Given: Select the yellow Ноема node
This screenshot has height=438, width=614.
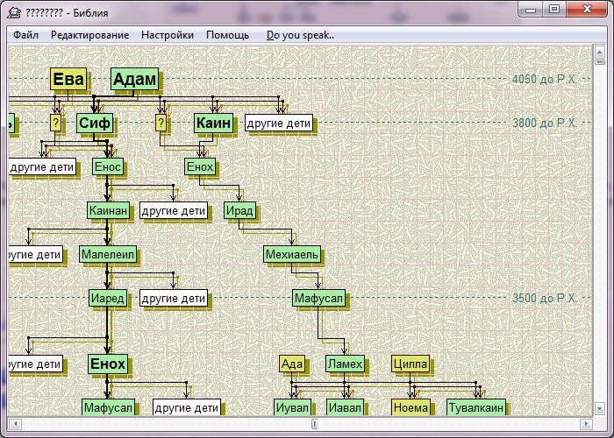Looking at the screenshot, I should tap(411, 407).
